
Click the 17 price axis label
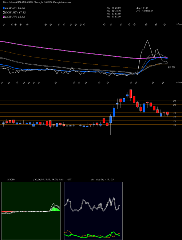(x=174, y=117)
